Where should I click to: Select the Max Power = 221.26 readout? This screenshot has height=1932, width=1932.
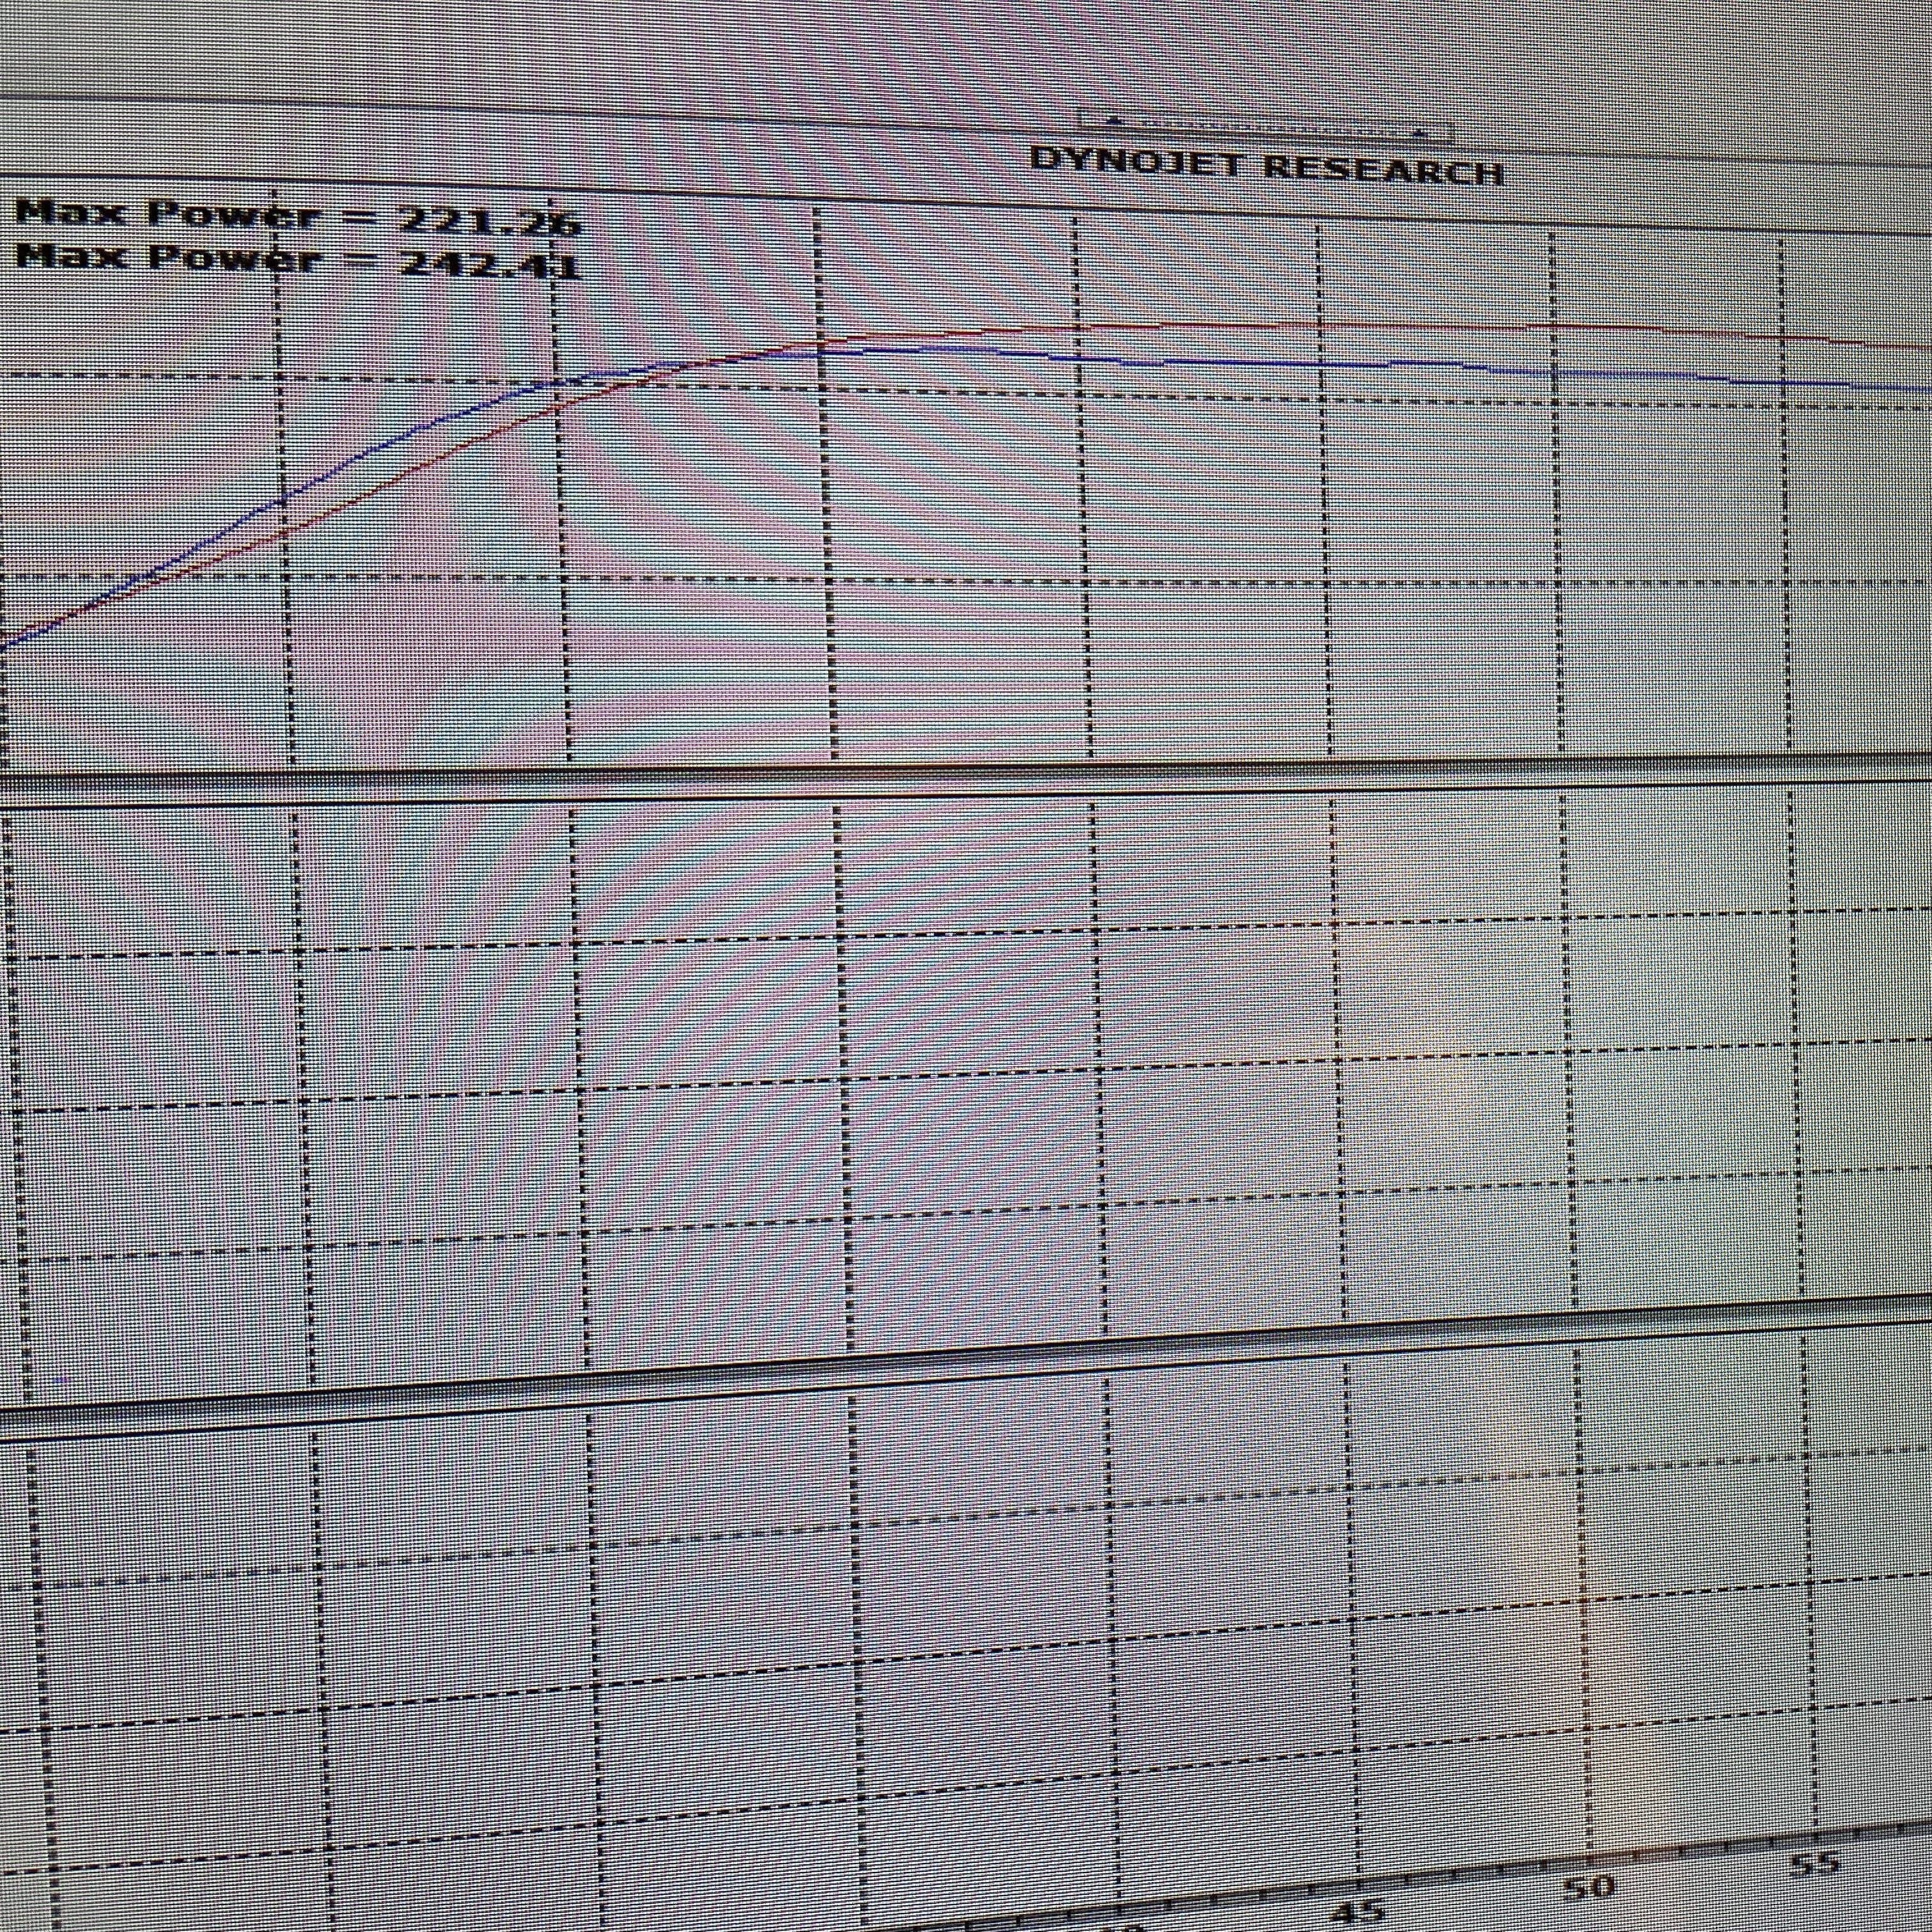297,216
